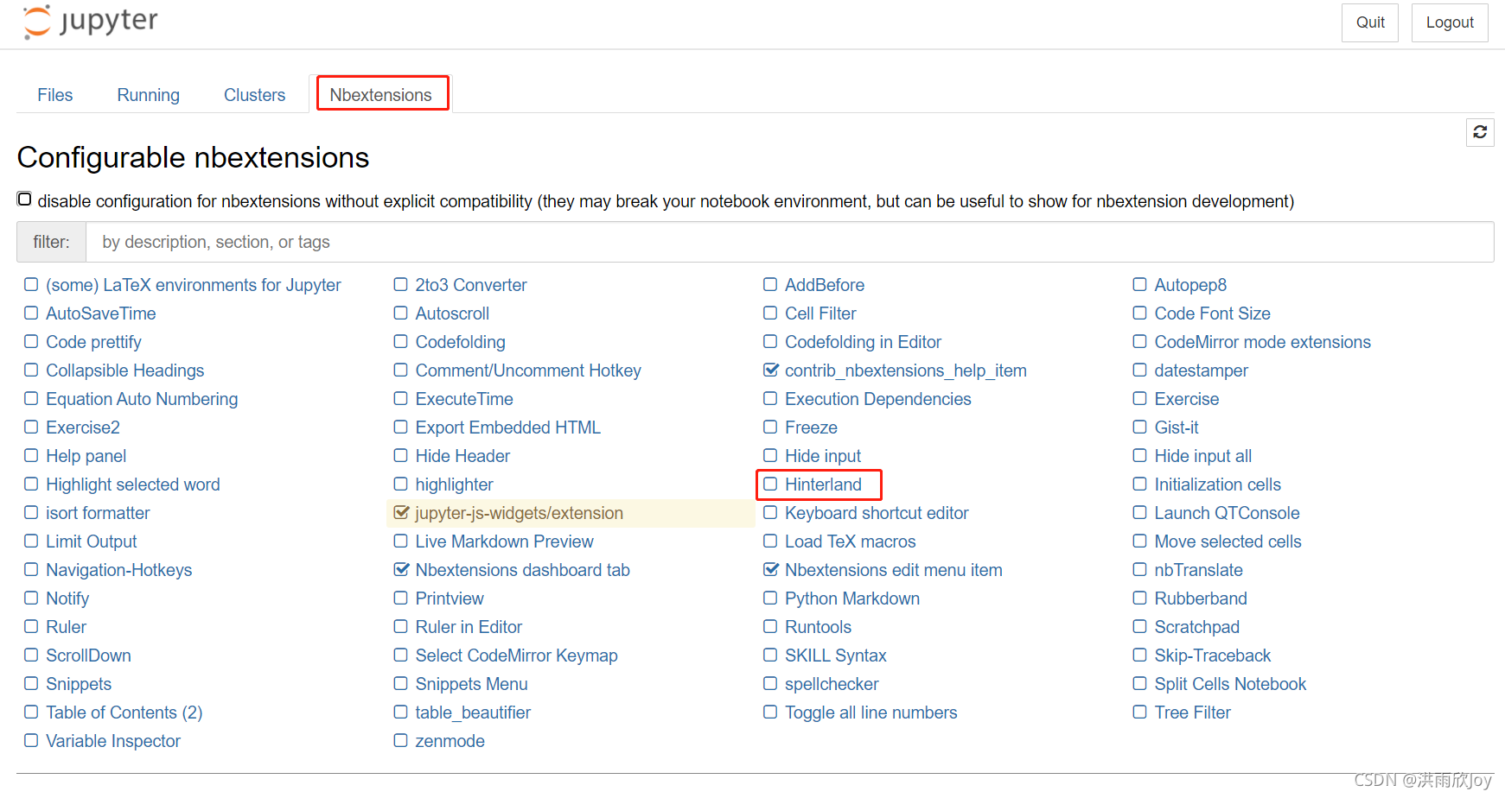
Task: Enable the ExecuteTime checkbox
Action: pos(401,398)
